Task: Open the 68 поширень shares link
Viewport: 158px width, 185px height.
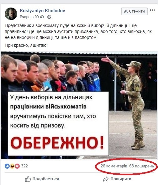Action: [141, 166]
